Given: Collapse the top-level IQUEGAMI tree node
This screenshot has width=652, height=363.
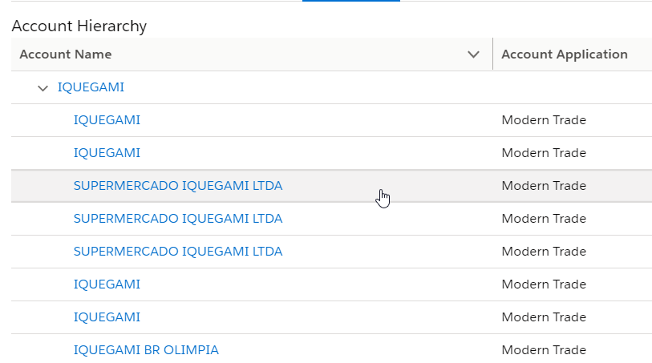Looking at the screenshot, I should click(43, 87).
